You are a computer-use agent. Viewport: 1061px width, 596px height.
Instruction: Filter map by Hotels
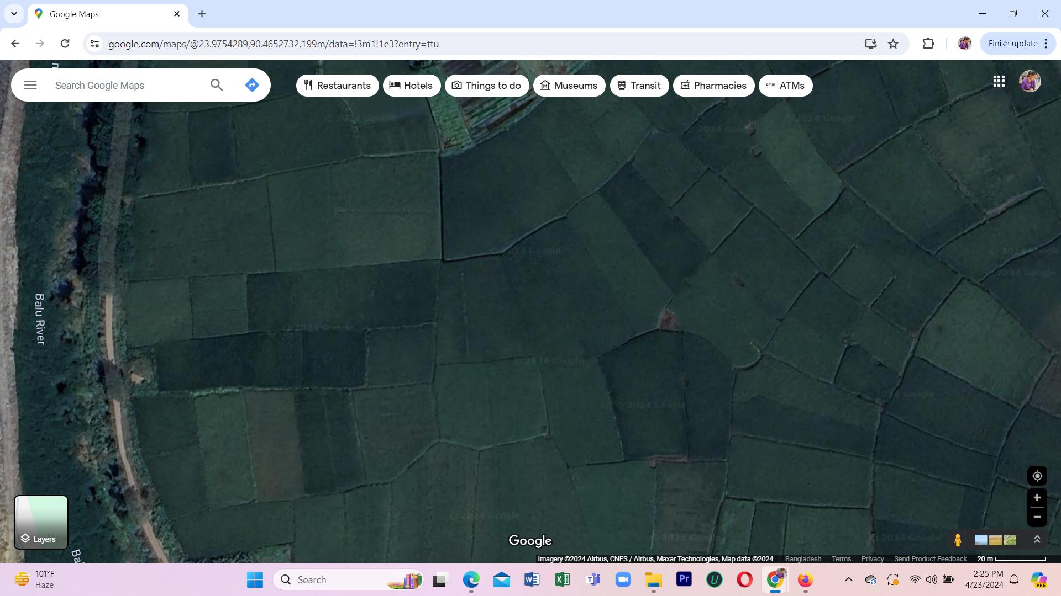(411, 86)
